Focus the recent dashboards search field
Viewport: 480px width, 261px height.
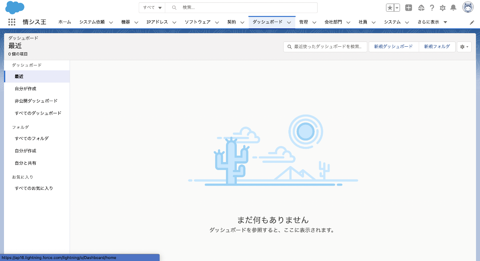pyautogui.click(x=325, y=47)
